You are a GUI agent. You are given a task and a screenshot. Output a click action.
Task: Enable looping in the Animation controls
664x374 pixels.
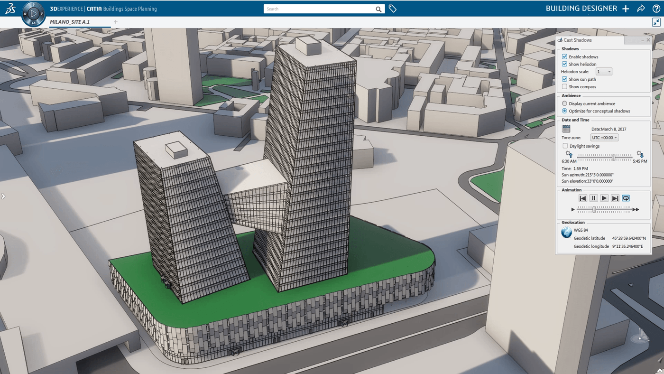625,198
